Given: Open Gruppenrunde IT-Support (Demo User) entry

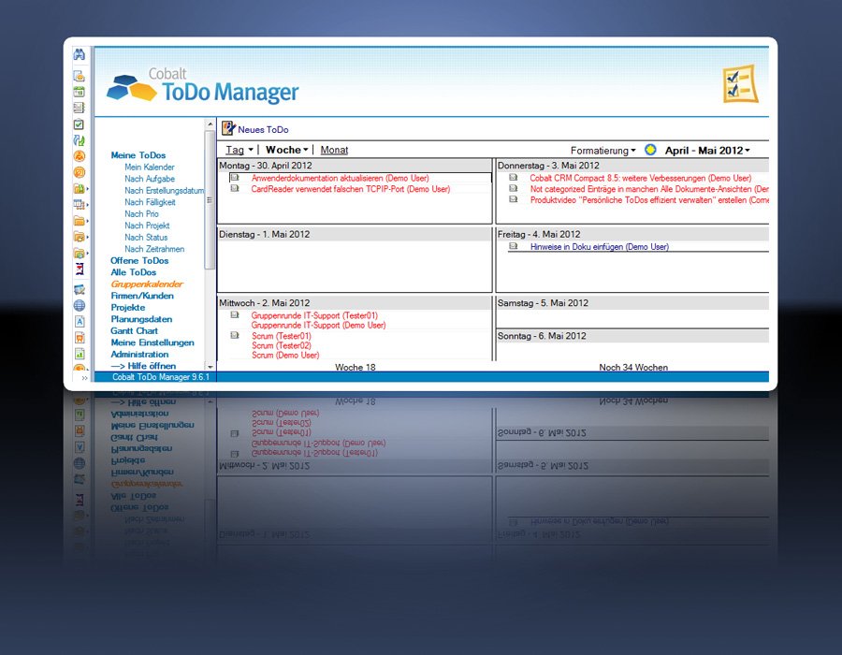Looking at the screenshot, I should coord(318,325).
